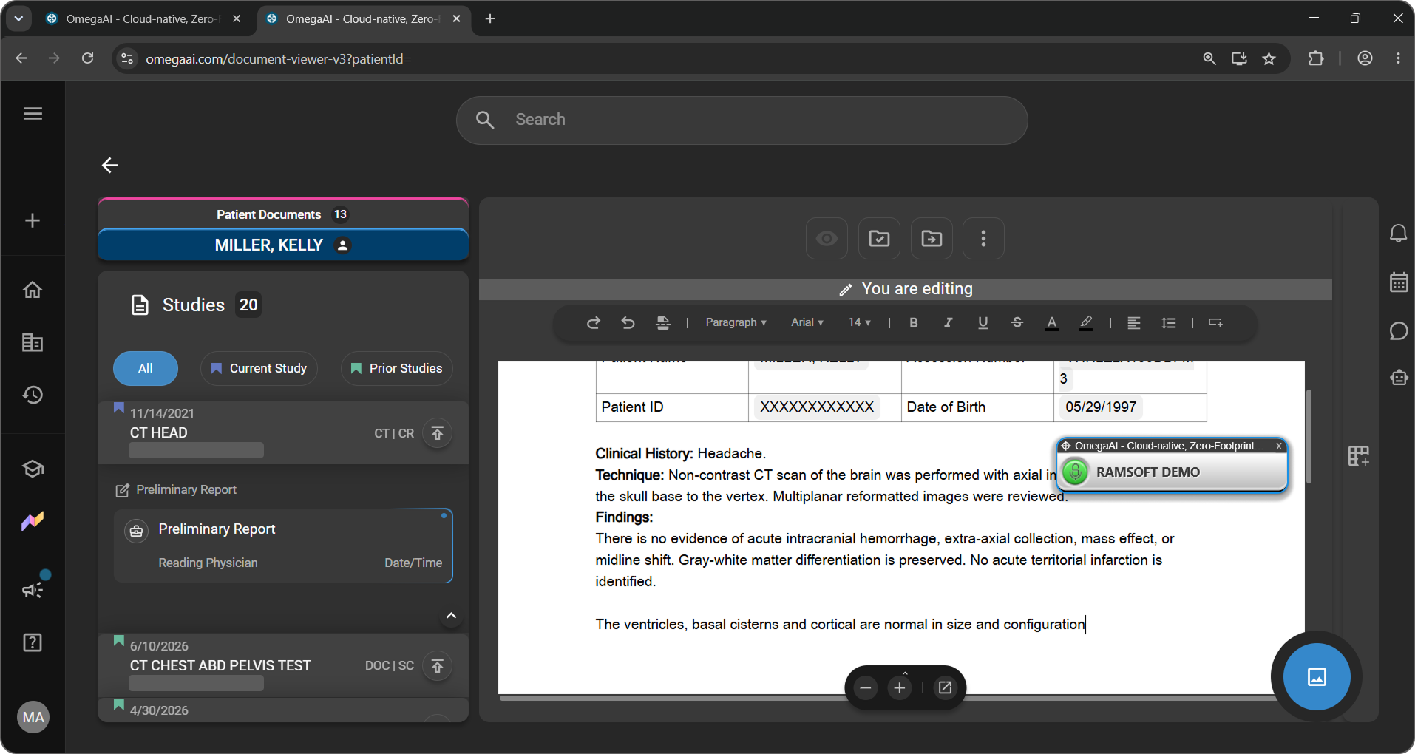Open the three-dot more options menu
This screenshot has width=1415, height=754.
(983, 238)
